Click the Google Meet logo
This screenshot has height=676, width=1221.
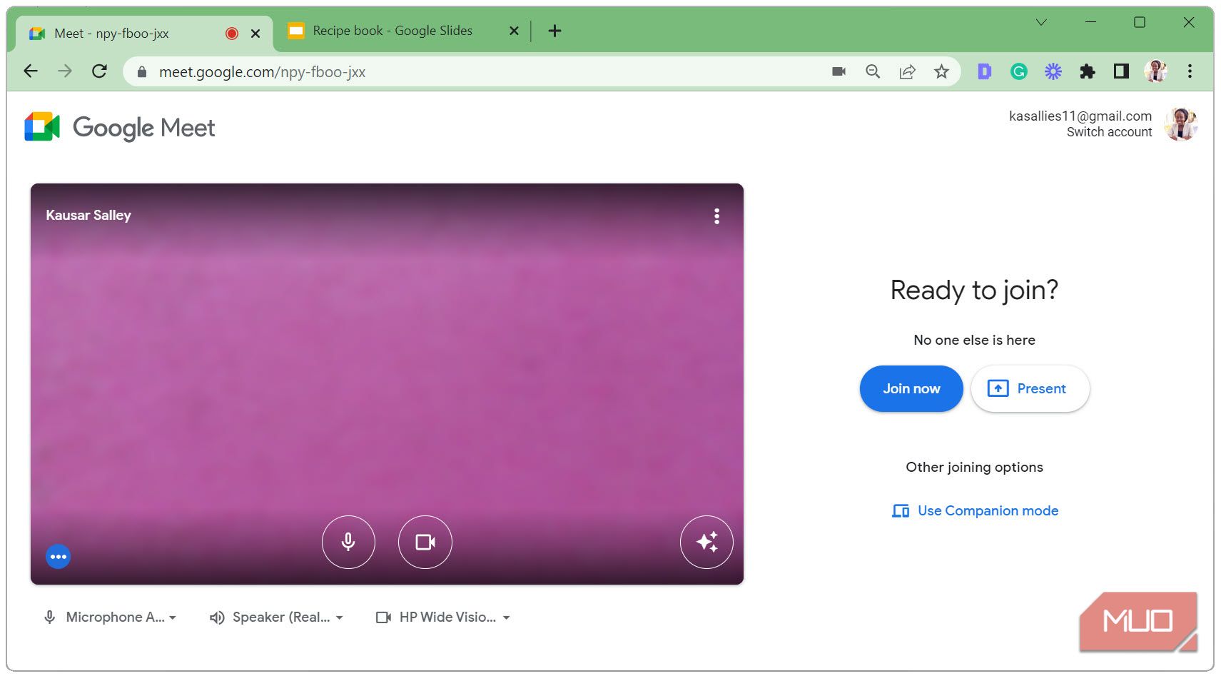point(120,128)
